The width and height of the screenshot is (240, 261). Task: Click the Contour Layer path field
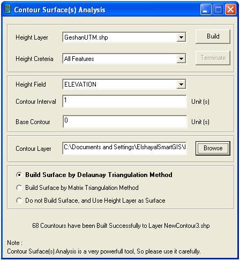click(124, 148)
